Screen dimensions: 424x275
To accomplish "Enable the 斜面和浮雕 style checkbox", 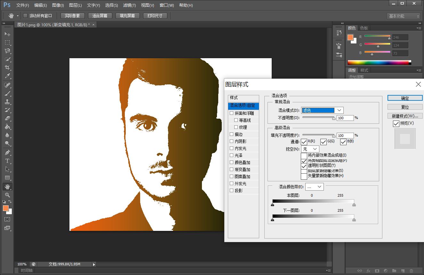I will (x=232, y=113).
